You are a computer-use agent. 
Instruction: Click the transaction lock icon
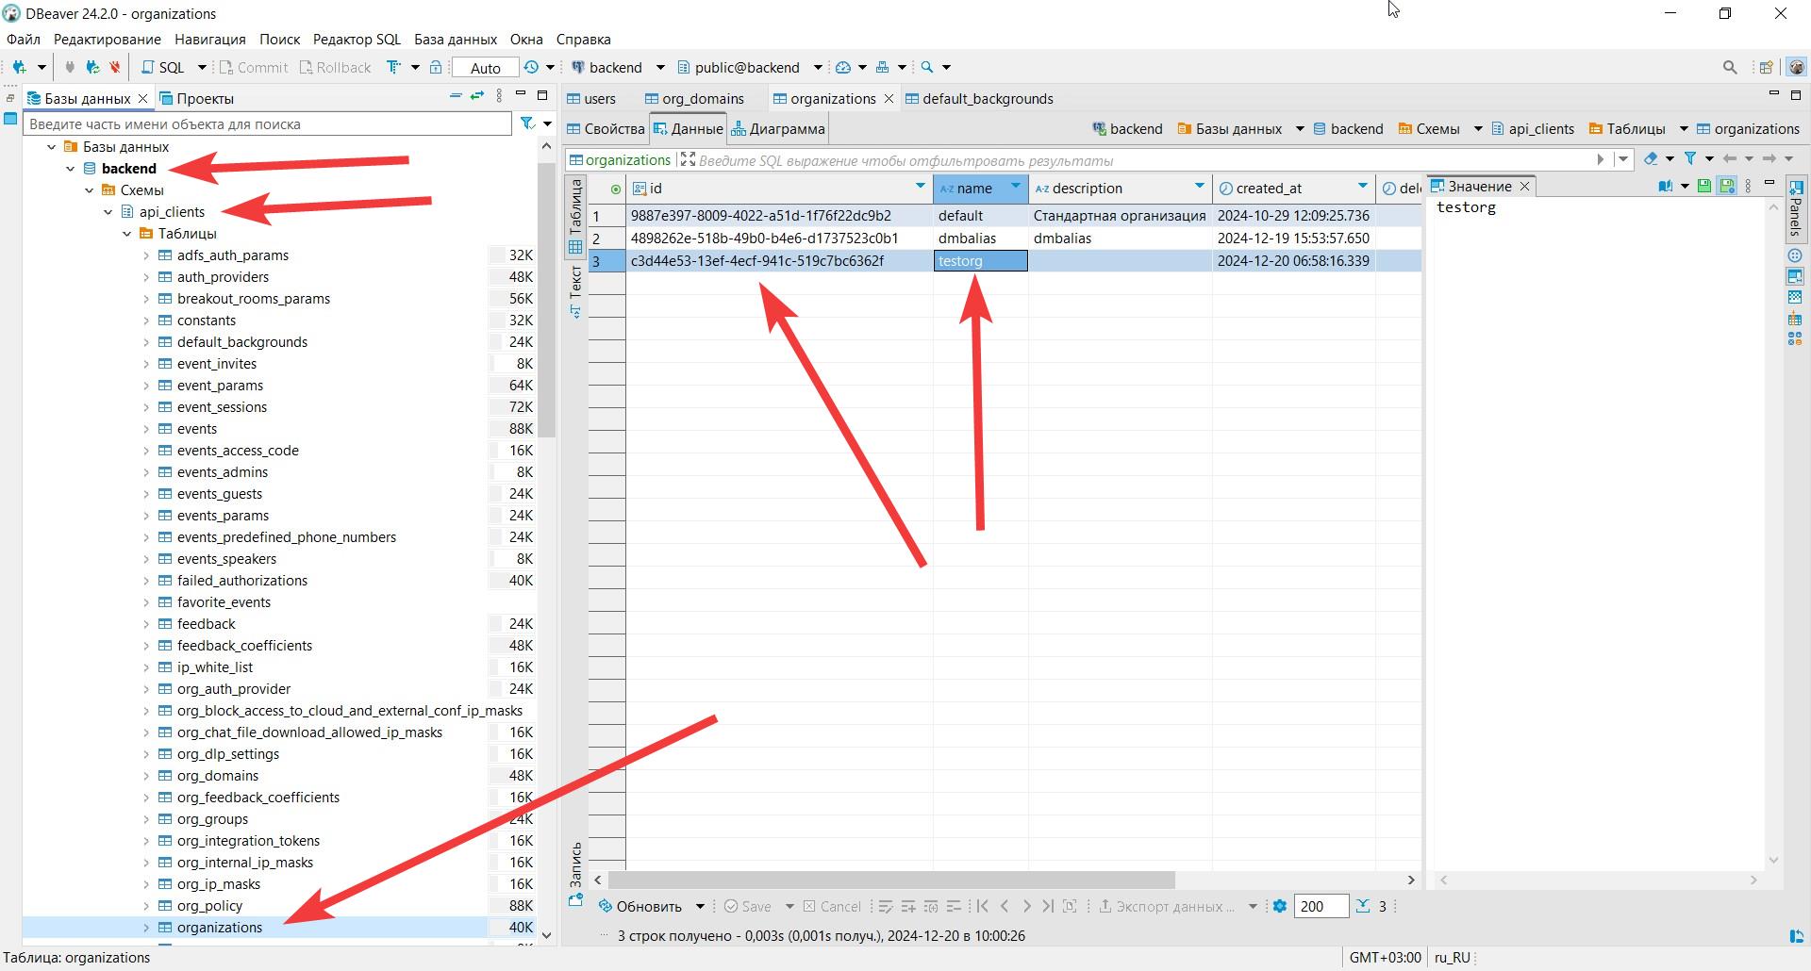coord(435,67)
